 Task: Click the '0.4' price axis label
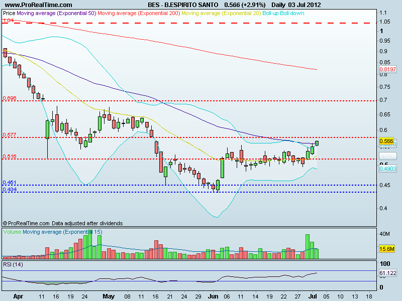click(383, 208)
